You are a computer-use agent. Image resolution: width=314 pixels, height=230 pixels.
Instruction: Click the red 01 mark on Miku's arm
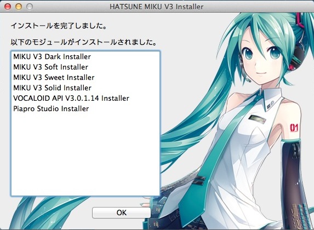pos(294,128)
